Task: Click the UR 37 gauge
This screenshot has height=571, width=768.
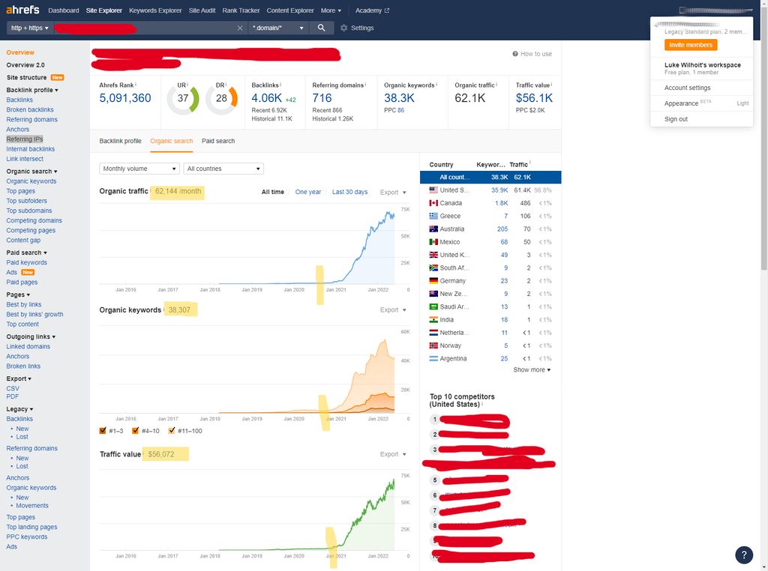Action: pyautogui.click(x=183, y=98)
